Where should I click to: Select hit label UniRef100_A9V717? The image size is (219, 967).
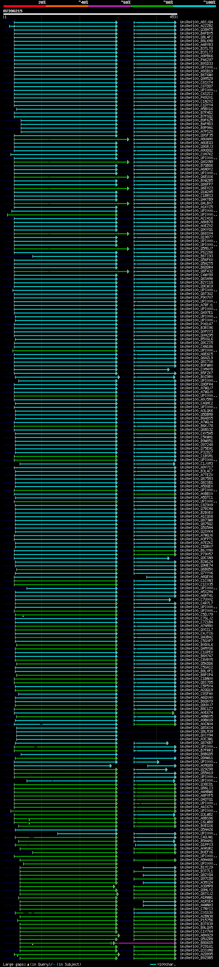tap(196, 467)
